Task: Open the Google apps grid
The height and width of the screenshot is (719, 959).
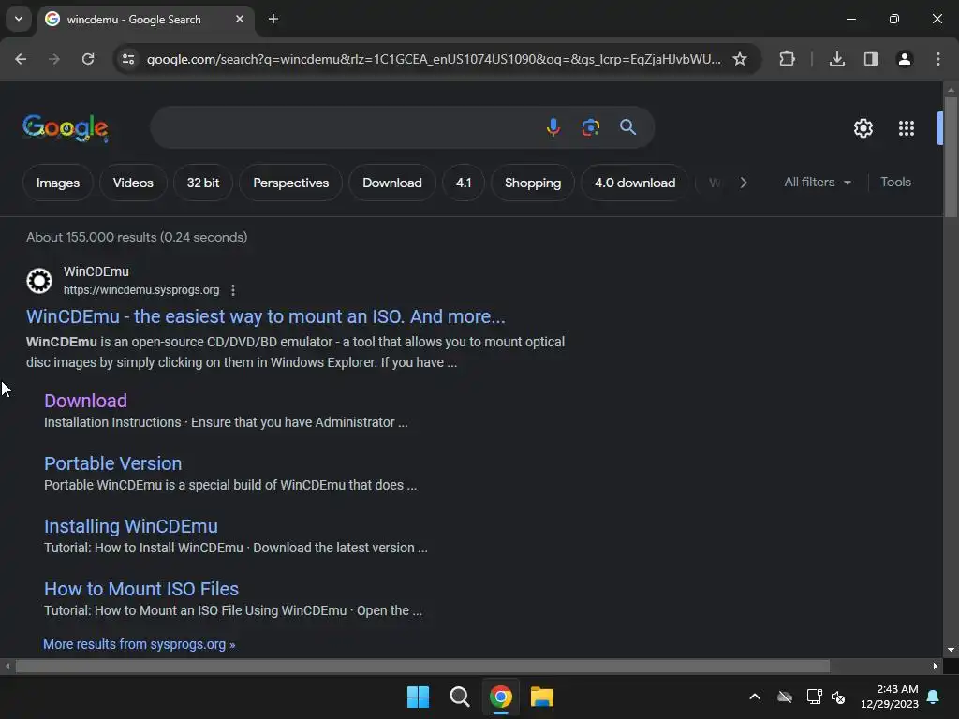Action: (x=907, y=128)
